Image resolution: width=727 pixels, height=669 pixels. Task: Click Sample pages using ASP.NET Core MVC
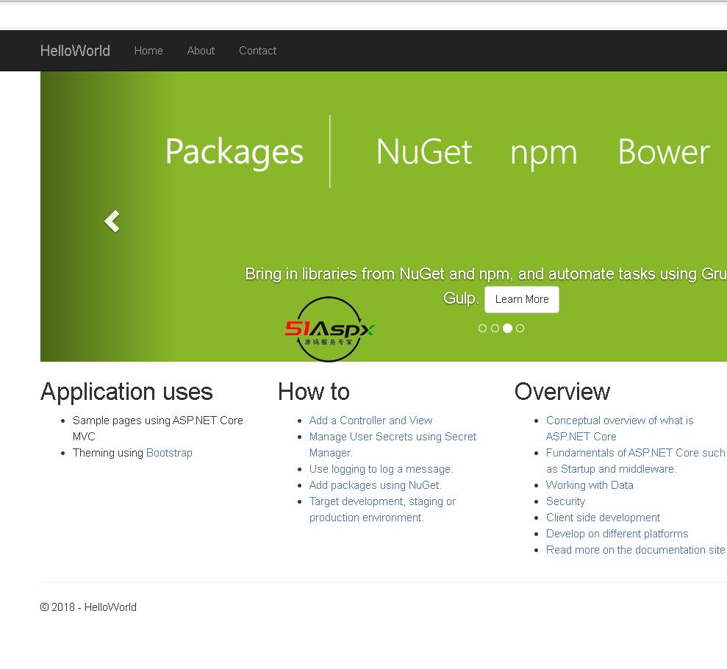pyautogui.click(x=157, y=429)
